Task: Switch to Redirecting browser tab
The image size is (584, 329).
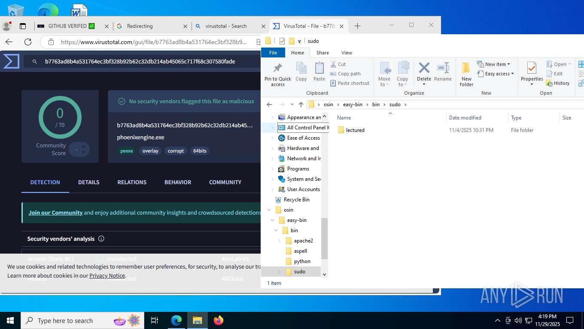Action: click(x=152, y=26)
